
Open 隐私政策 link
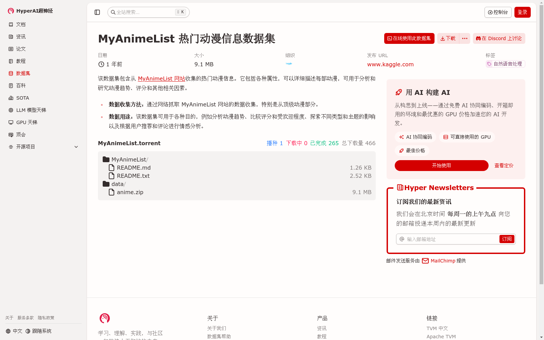(x=46, y=318)
